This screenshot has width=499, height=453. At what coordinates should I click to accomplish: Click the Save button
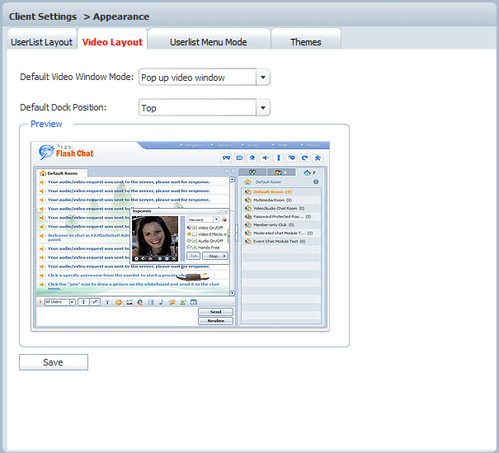(53, 362)
